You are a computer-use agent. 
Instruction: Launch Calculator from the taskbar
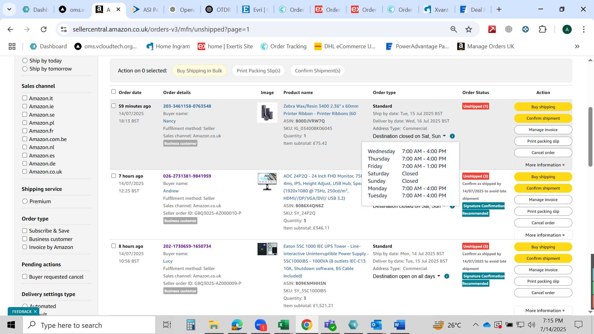point(191,325)
